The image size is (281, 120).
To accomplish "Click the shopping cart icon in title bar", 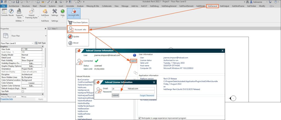I will click(270, 2).
